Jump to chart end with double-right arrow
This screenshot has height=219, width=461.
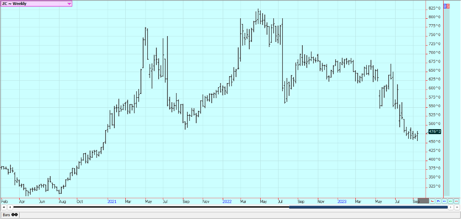tap(456, 208)
